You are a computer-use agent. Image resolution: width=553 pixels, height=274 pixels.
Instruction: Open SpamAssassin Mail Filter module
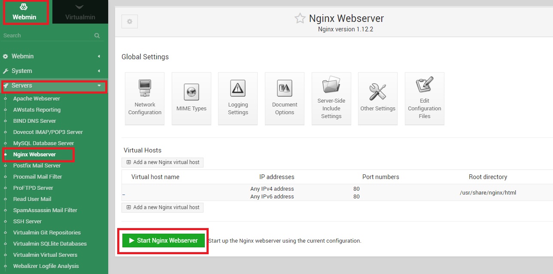tap(45, 210)
